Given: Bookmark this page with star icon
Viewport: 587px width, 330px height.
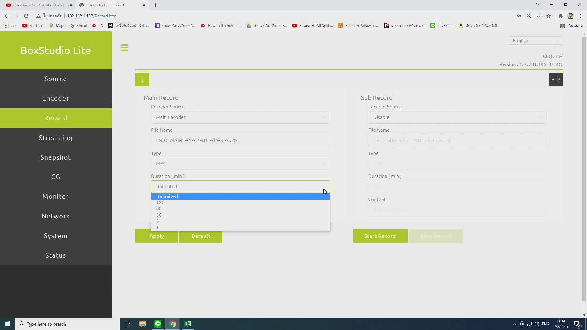Looking at the screenshot, I should click(x=548, y=16).
